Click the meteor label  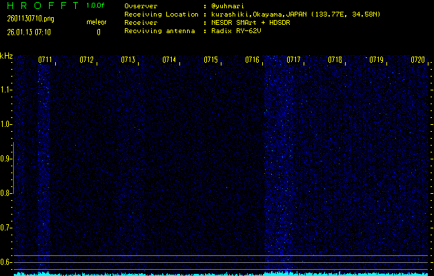pos(97,22)
